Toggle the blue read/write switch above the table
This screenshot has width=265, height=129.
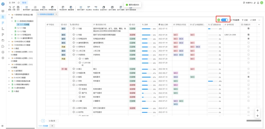point(224,20)
